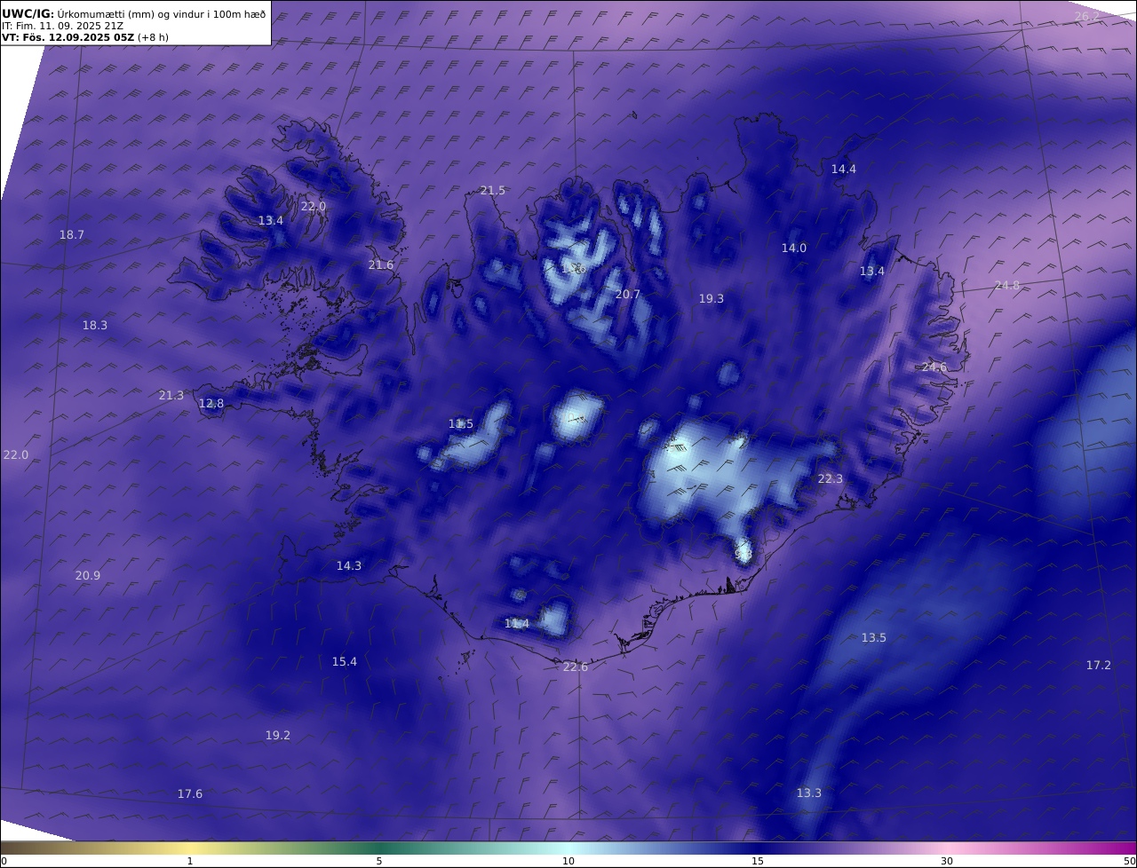Click the colorbar tick label 10
This screenshot has width=1137, height=868.
[x=568, y=861]
